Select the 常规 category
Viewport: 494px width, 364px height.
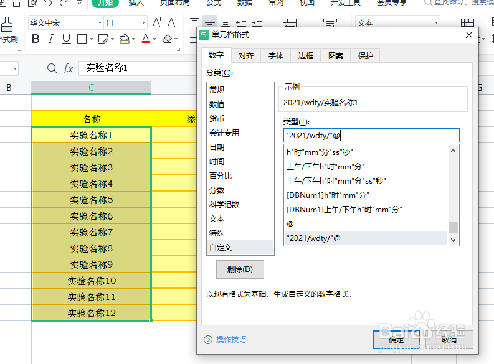pos(240,90)
